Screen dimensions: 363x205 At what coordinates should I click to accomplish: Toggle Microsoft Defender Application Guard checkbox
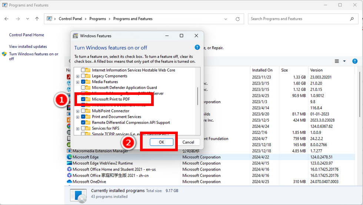point(83,87)
